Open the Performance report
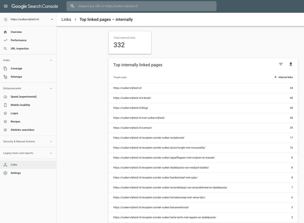 coord(18,40)
